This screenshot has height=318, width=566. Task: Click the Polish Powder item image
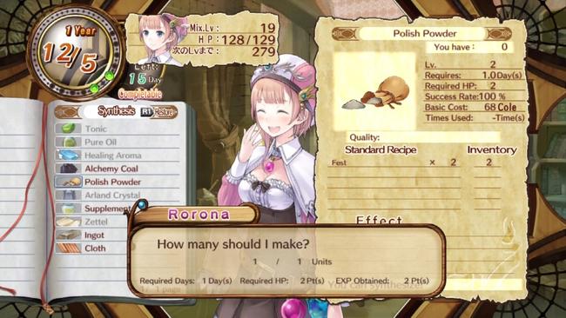(374, 91)
